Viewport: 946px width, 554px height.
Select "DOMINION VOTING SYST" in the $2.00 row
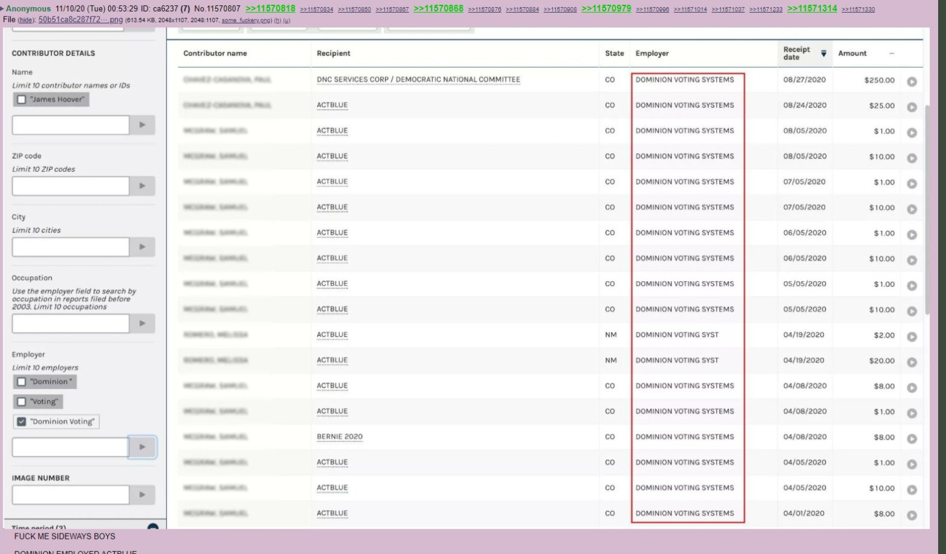point(677,334)
